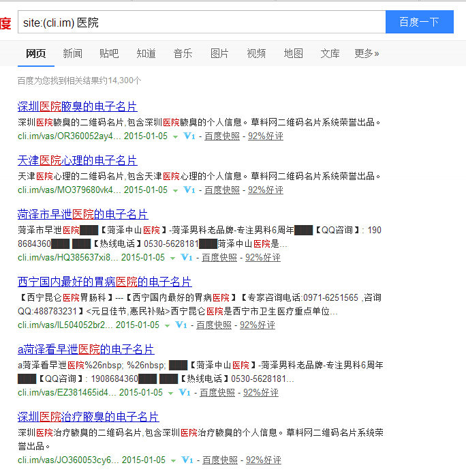Open result 菏泽市早泄医院的电子名片
The image size is (466, 474).
pos(82,214)
